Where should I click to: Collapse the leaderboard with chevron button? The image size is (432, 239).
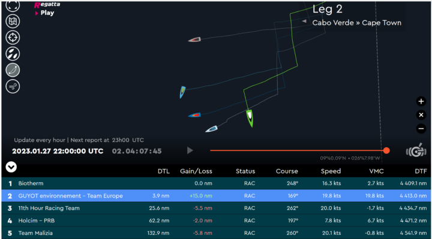[11, 167]
